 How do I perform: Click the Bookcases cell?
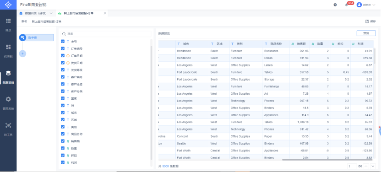(276, 51)
